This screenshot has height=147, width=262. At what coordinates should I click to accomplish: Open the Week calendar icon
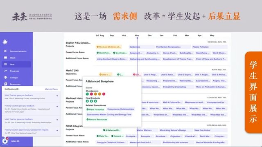pyautogui.click(x=5, y=58)
